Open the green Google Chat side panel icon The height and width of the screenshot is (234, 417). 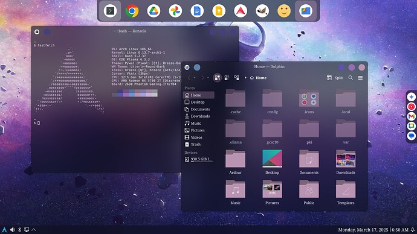(412, 126)
